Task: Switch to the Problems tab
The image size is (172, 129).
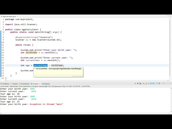Action: 5,84
